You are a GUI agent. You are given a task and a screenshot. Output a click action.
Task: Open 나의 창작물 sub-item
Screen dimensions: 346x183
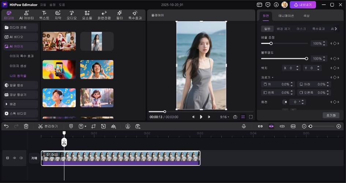18,76
